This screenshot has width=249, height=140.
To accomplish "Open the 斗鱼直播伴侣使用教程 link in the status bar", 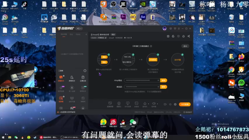I will pos(67,112).
